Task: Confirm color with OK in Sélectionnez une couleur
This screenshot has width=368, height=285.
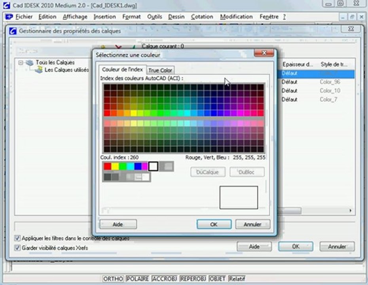Action: coord(214,224)
